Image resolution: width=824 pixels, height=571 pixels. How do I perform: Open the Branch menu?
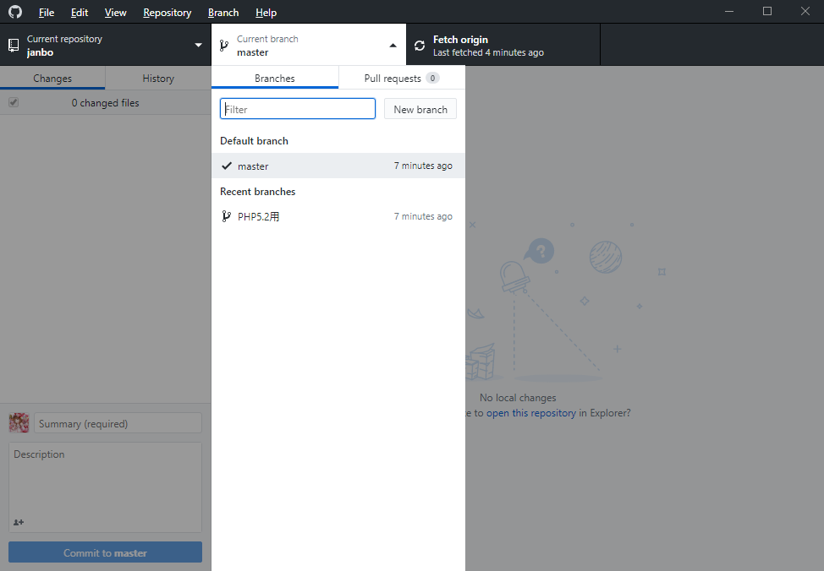tap(222, 12)
